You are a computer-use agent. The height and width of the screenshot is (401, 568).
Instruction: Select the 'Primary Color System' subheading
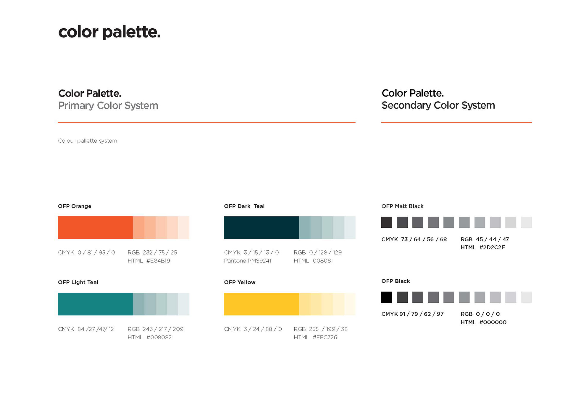(x=108, y=105)
